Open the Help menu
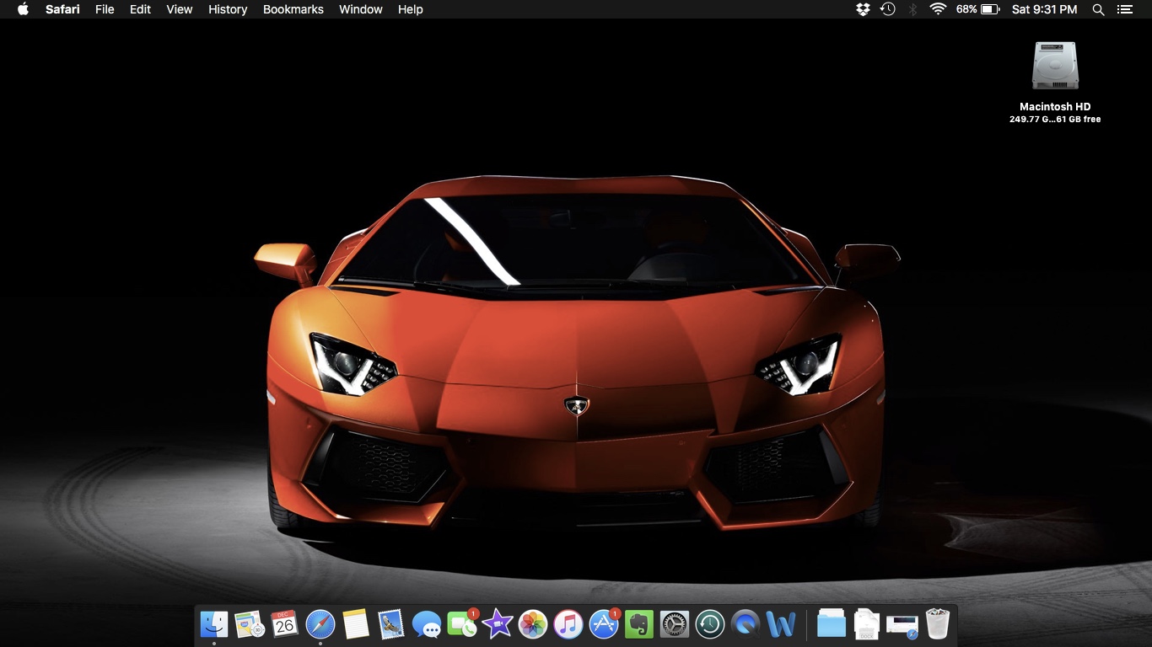Viewport: 1152px width, 647px height. [x=411, y=9]
